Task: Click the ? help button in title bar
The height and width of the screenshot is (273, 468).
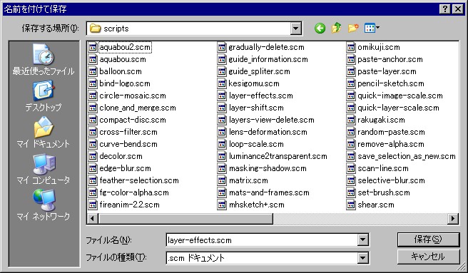Action: click(444, 9)
